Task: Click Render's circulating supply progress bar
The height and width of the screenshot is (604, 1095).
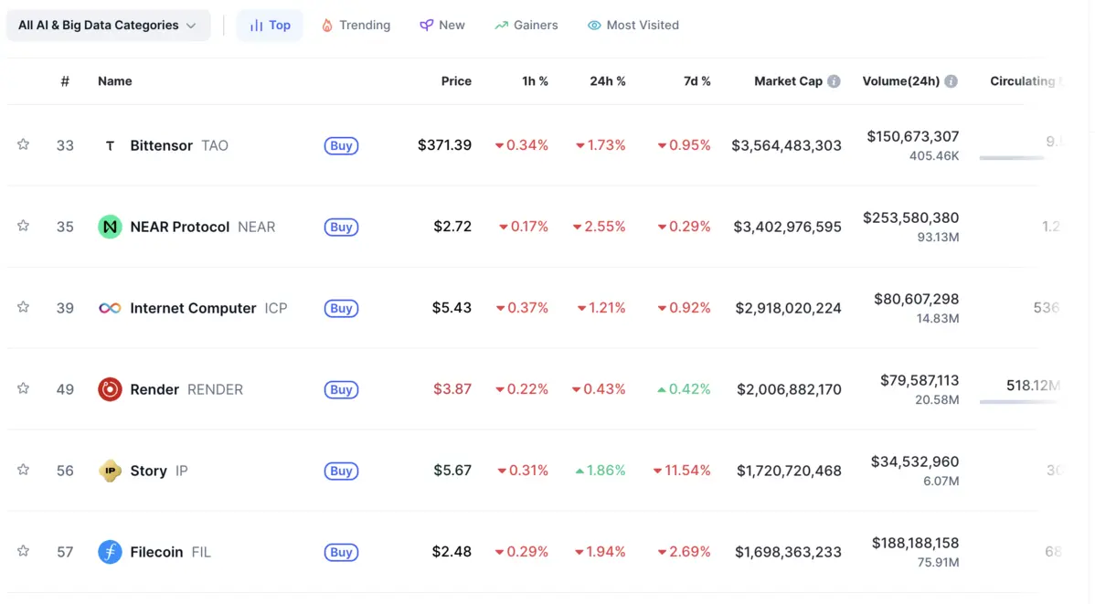Action: pos(1019,400)
